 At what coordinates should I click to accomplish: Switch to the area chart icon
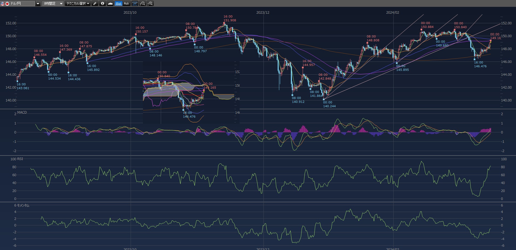tap(110, 4)
